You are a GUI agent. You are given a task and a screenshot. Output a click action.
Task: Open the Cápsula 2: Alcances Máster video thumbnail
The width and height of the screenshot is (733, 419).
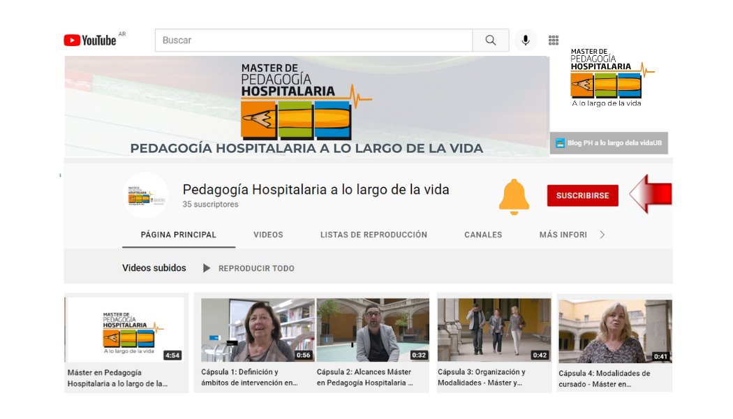(373, 329)
